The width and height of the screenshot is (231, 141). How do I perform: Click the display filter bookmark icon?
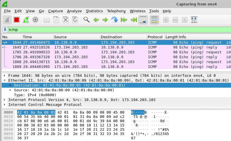[5, 29]
